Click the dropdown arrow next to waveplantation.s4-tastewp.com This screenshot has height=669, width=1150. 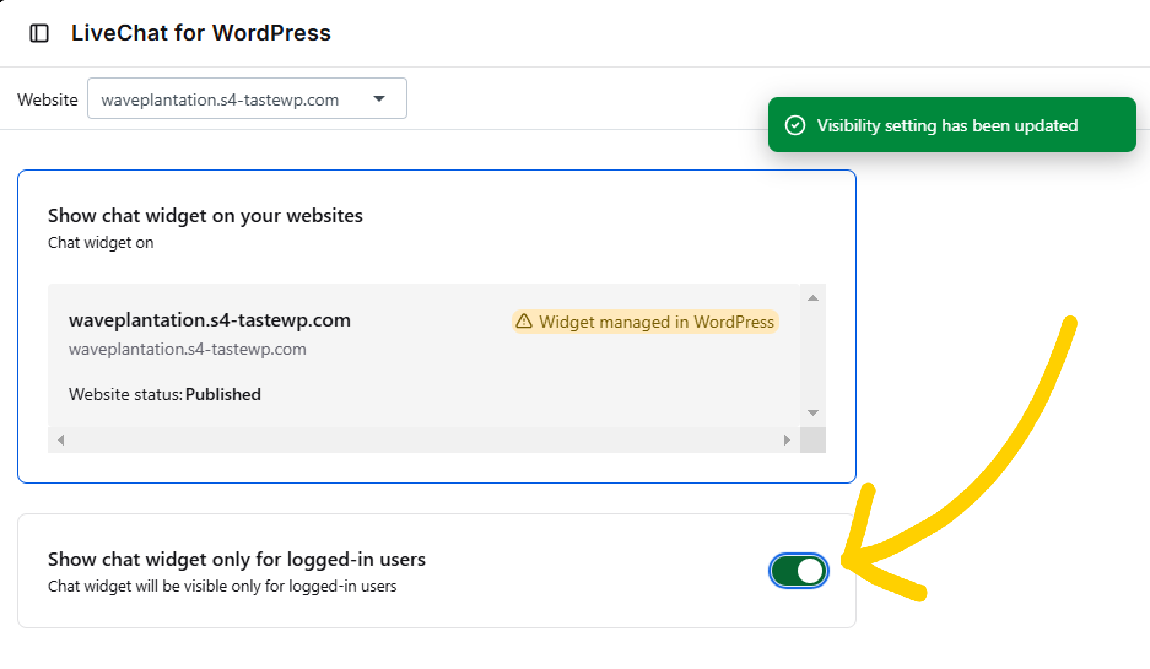tap(379, 99)
